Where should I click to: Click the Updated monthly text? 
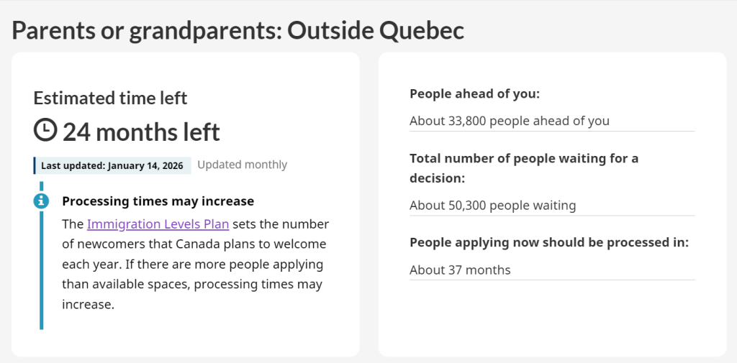tap(242, 165)
